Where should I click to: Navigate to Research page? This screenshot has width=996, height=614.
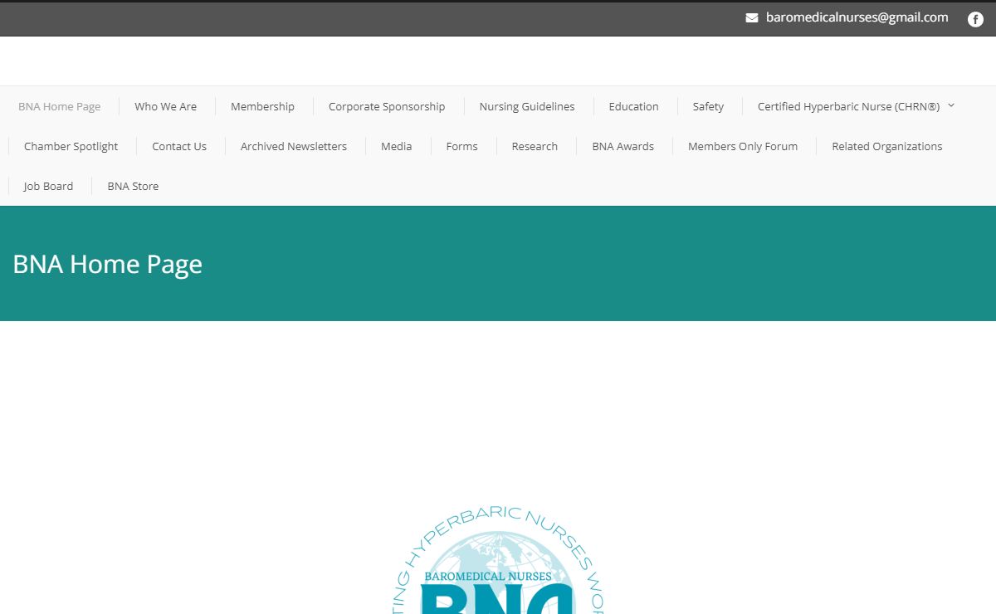click(535, 146)
